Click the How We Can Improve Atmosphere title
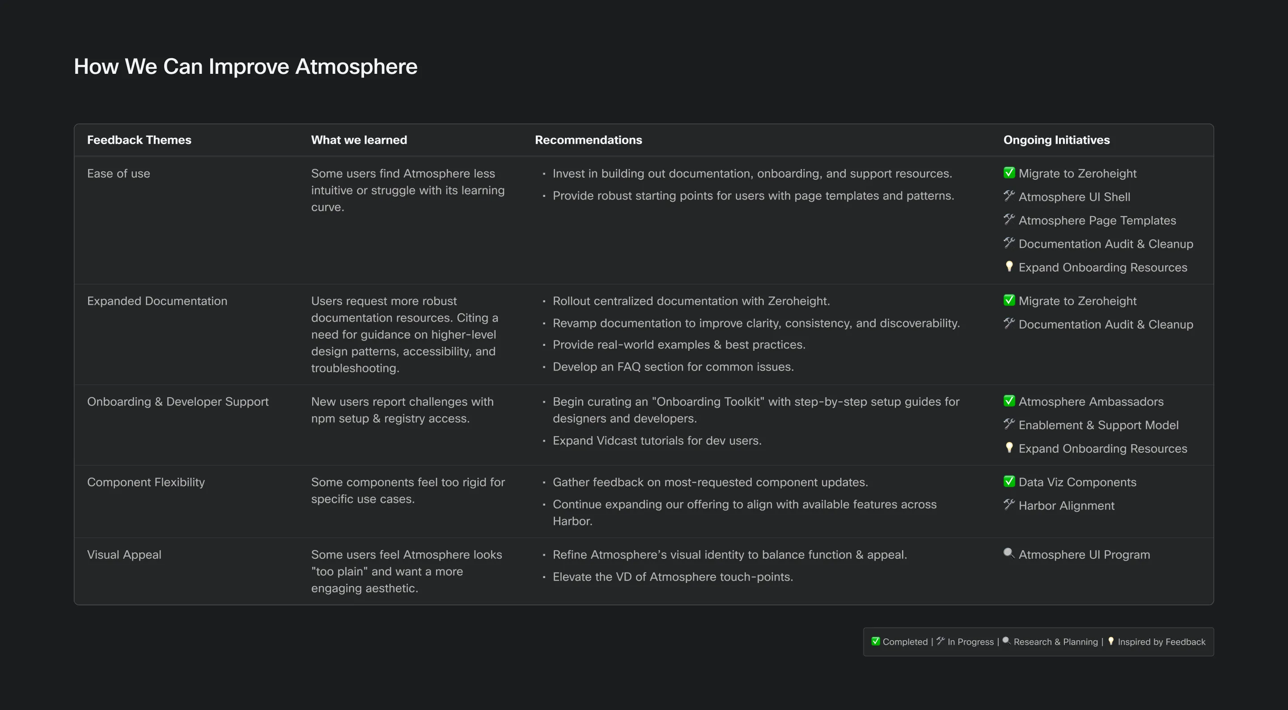Viewport: 1288px width, 710px height. point(246,67)
